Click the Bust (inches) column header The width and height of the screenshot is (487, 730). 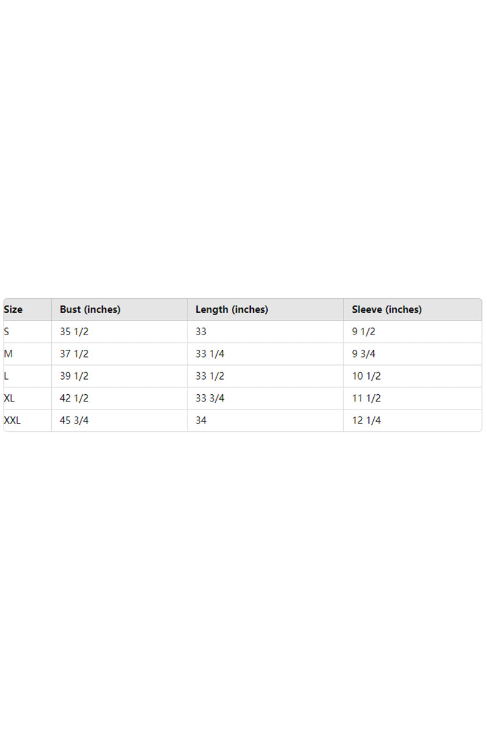pyautogui.click(x=90, y=310)
